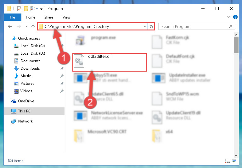Open the Help question mark icon
The height and width of the screenshot is (168, 242).
click(x=235, y=17)
